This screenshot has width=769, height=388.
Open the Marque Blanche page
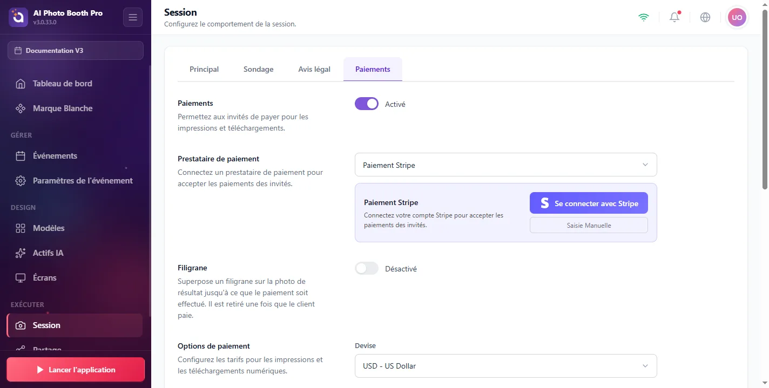pos(75,108)
